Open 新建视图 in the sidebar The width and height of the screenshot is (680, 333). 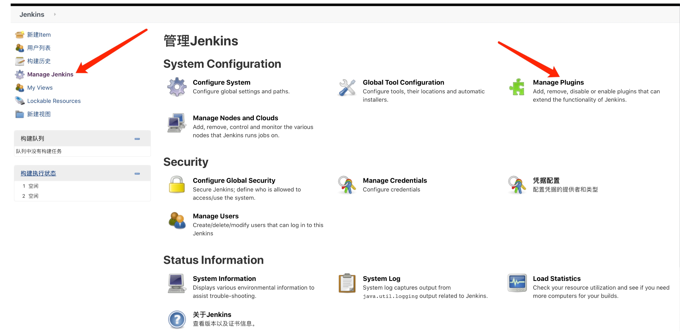39,114
